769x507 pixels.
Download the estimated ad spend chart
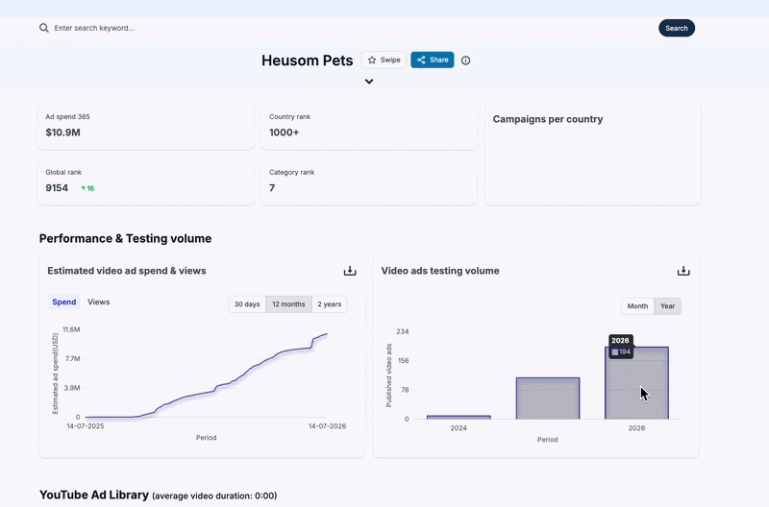(x=350, y=271)
